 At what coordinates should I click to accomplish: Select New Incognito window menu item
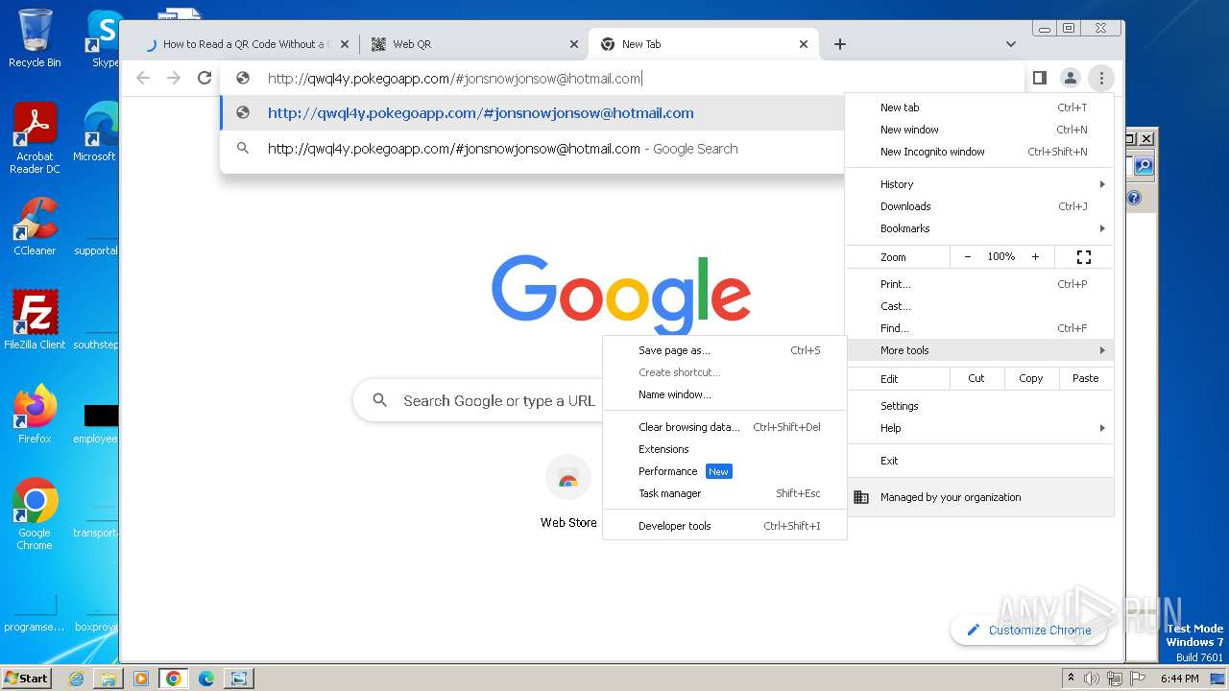pos(979,152)
